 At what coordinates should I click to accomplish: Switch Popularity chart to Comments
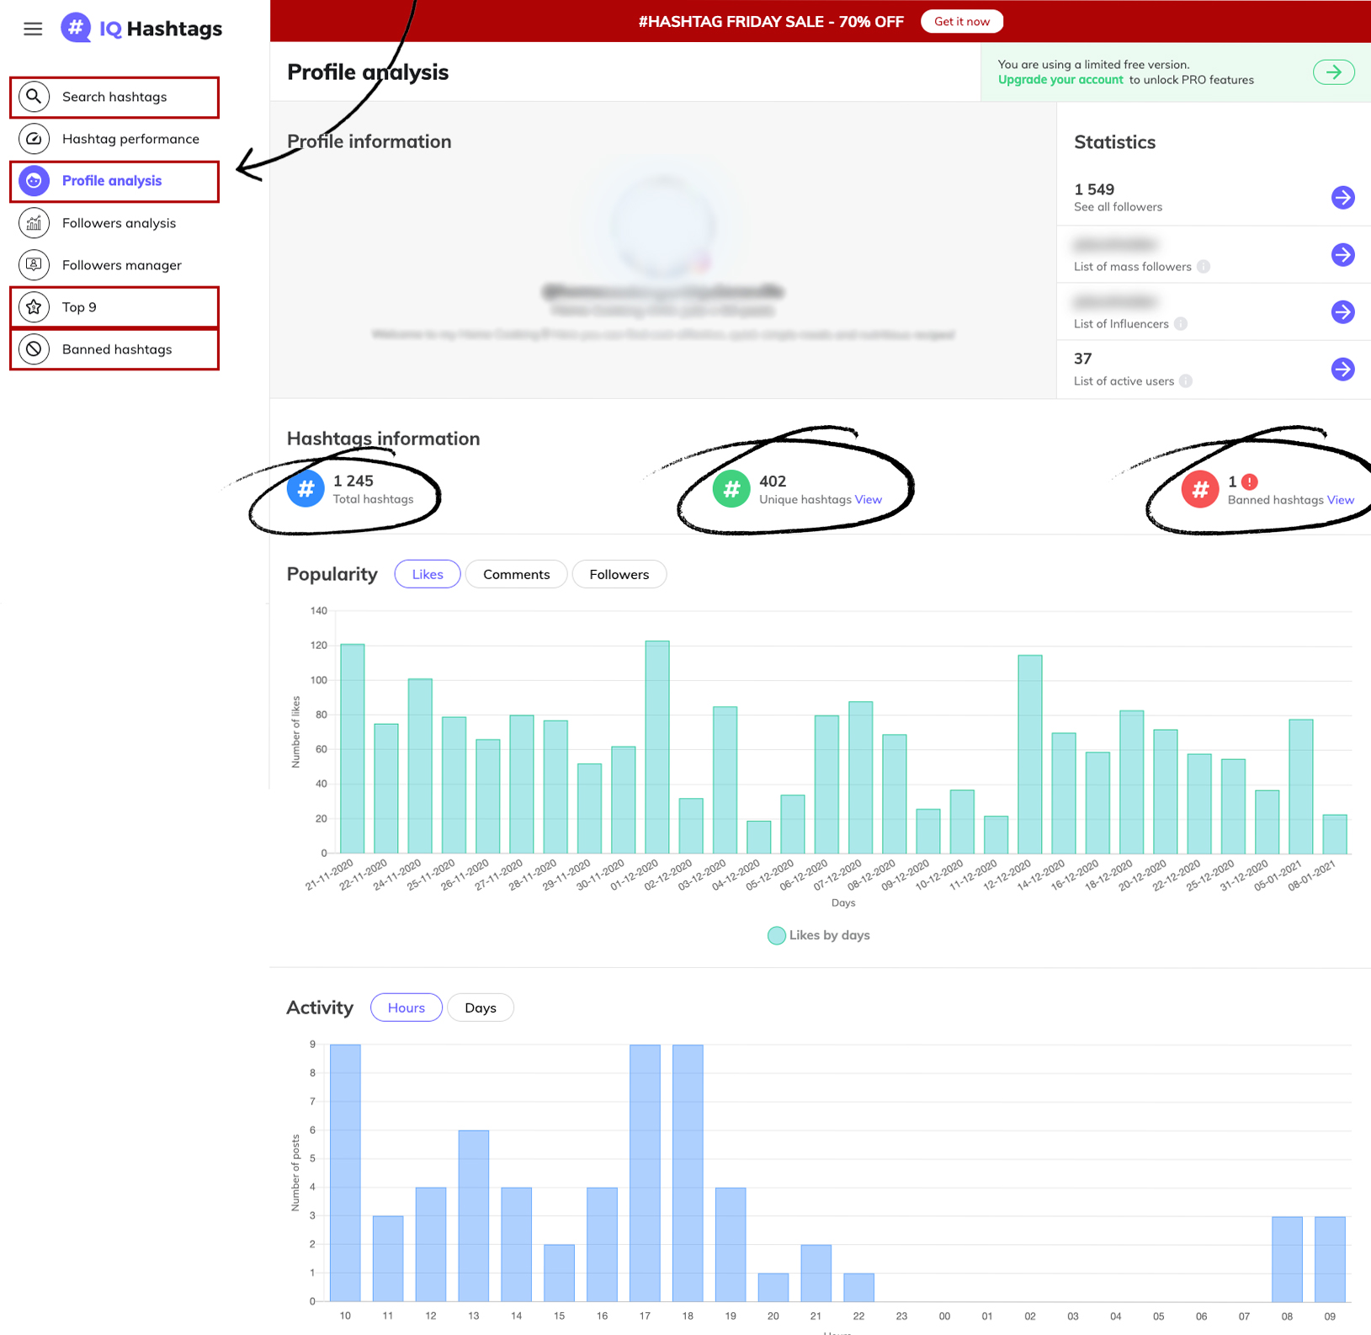click(516, 574)
